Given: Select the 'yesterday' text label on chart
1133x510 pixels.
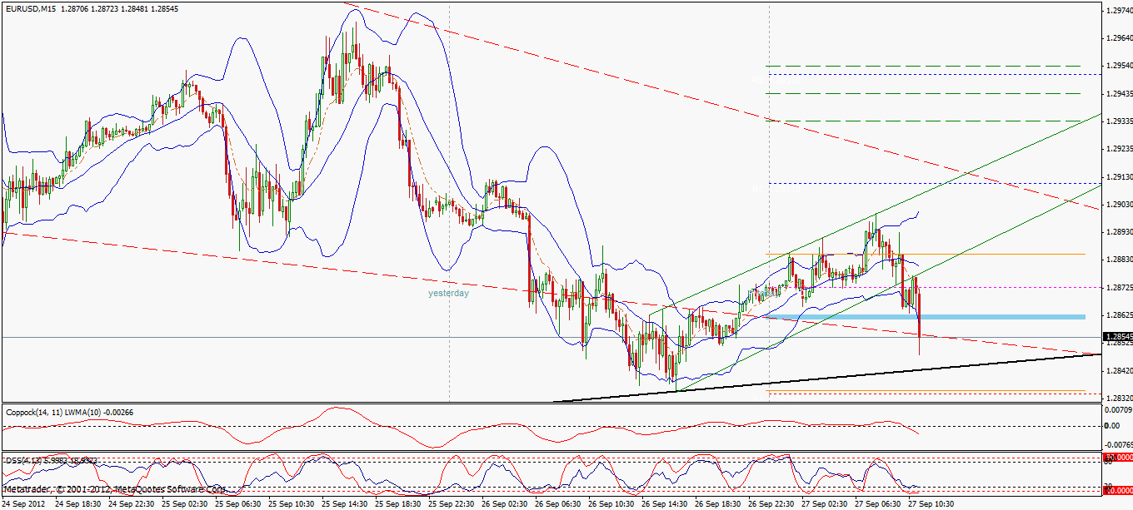Looking at the screenshot, I should 447,293.
